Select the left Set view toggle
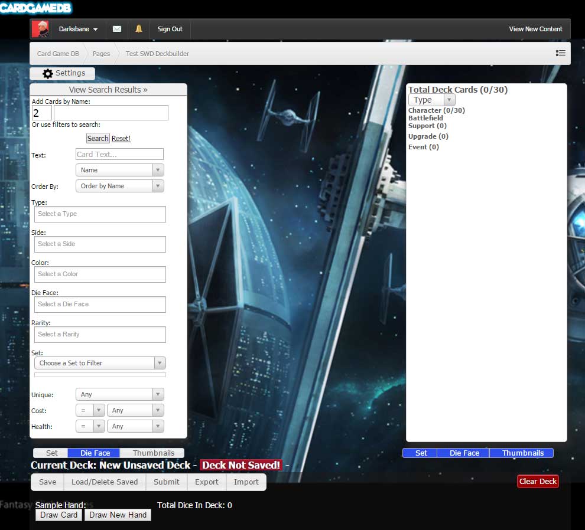The height and width of the screenshot is (530, 585). pyautogui.click(x=51, y=453)
